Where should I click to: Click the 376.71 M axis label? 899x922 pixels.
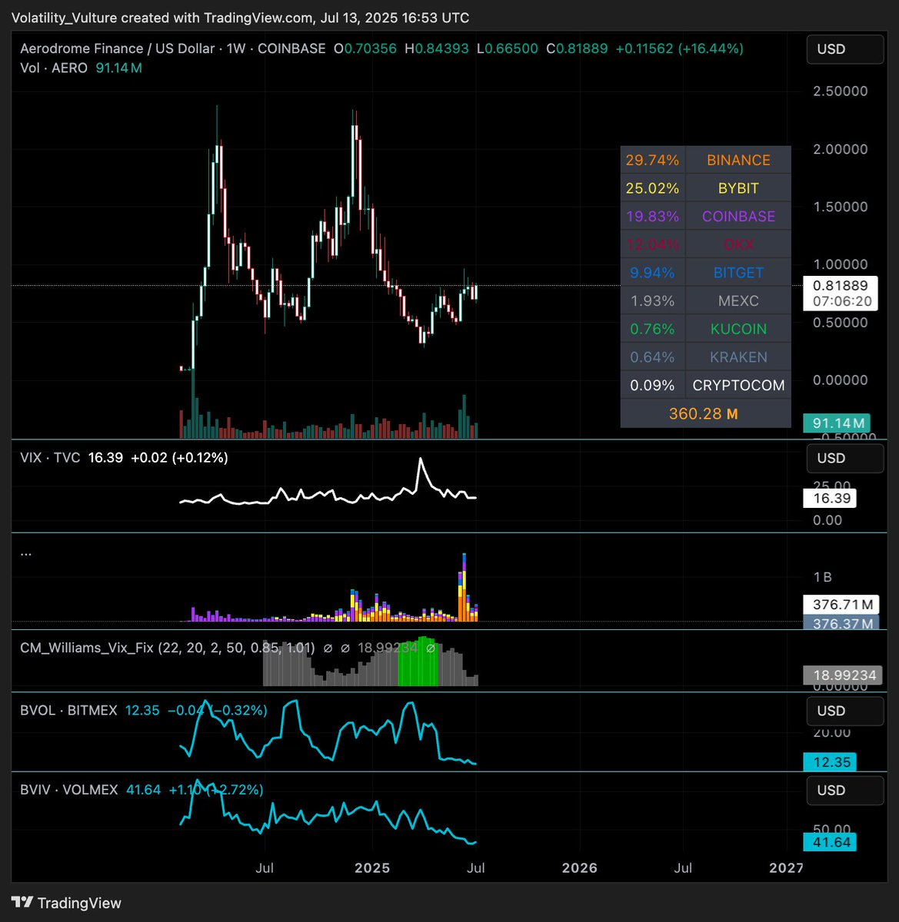841,605
